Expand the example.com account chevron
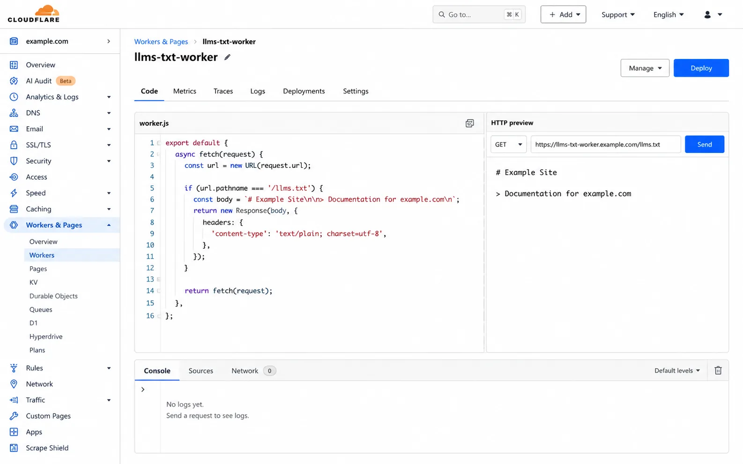 [x=109, y=41]
